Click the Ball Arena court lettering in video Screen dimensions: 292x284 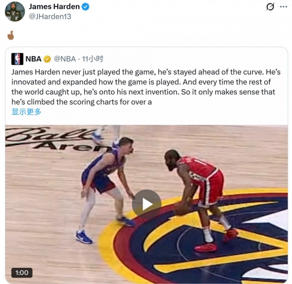56,138
